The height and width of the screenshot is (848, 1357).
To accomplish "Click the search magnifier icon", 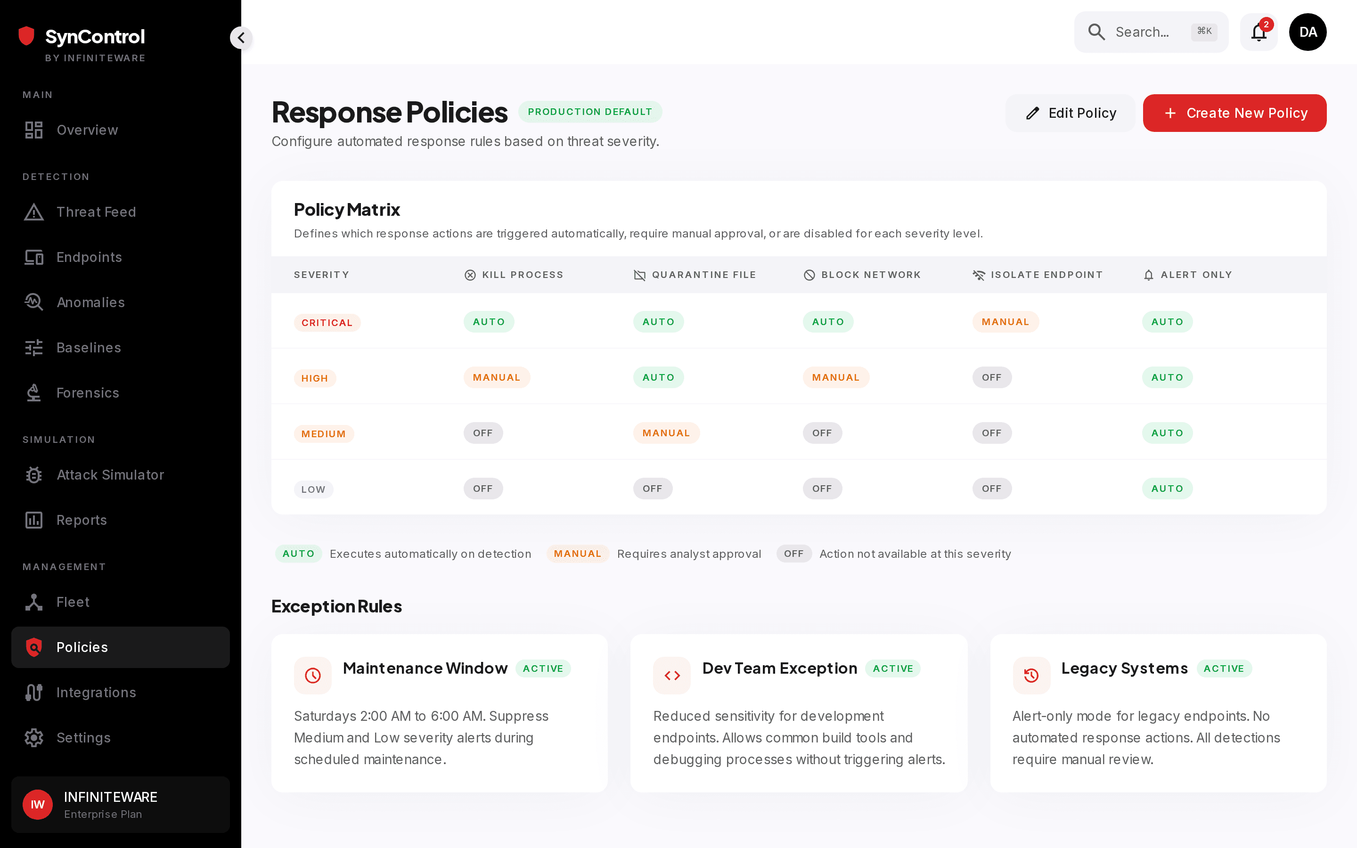I will coord(1096,32).
